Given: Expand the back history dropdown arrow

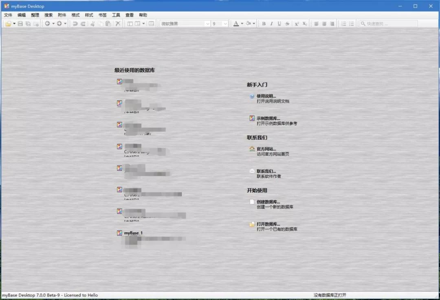Looking at the screenshot, I should [53, 24].
